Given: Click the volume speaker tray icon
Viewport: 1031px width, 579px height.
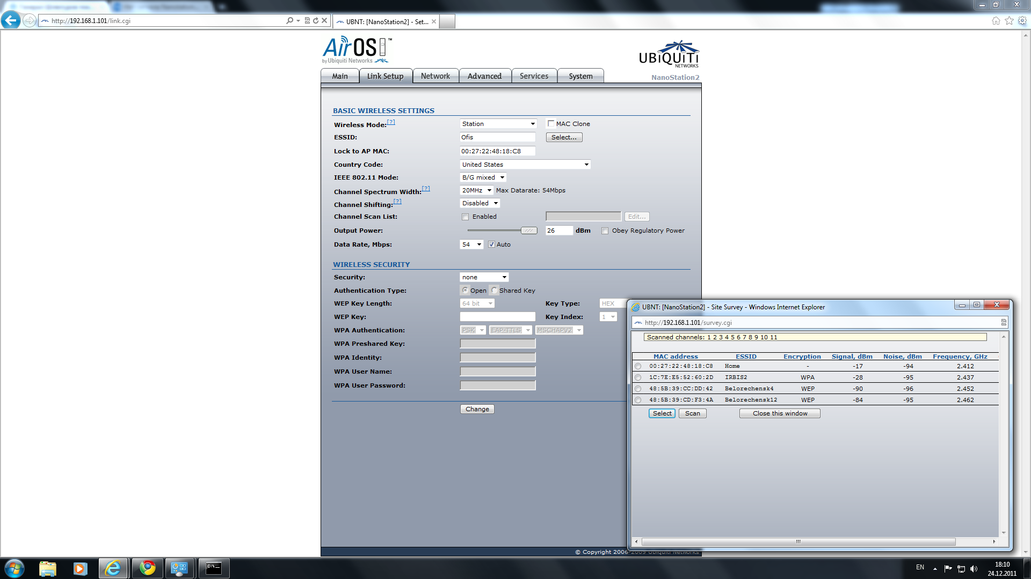Looking at the screenshot, I should click(974, 568).
